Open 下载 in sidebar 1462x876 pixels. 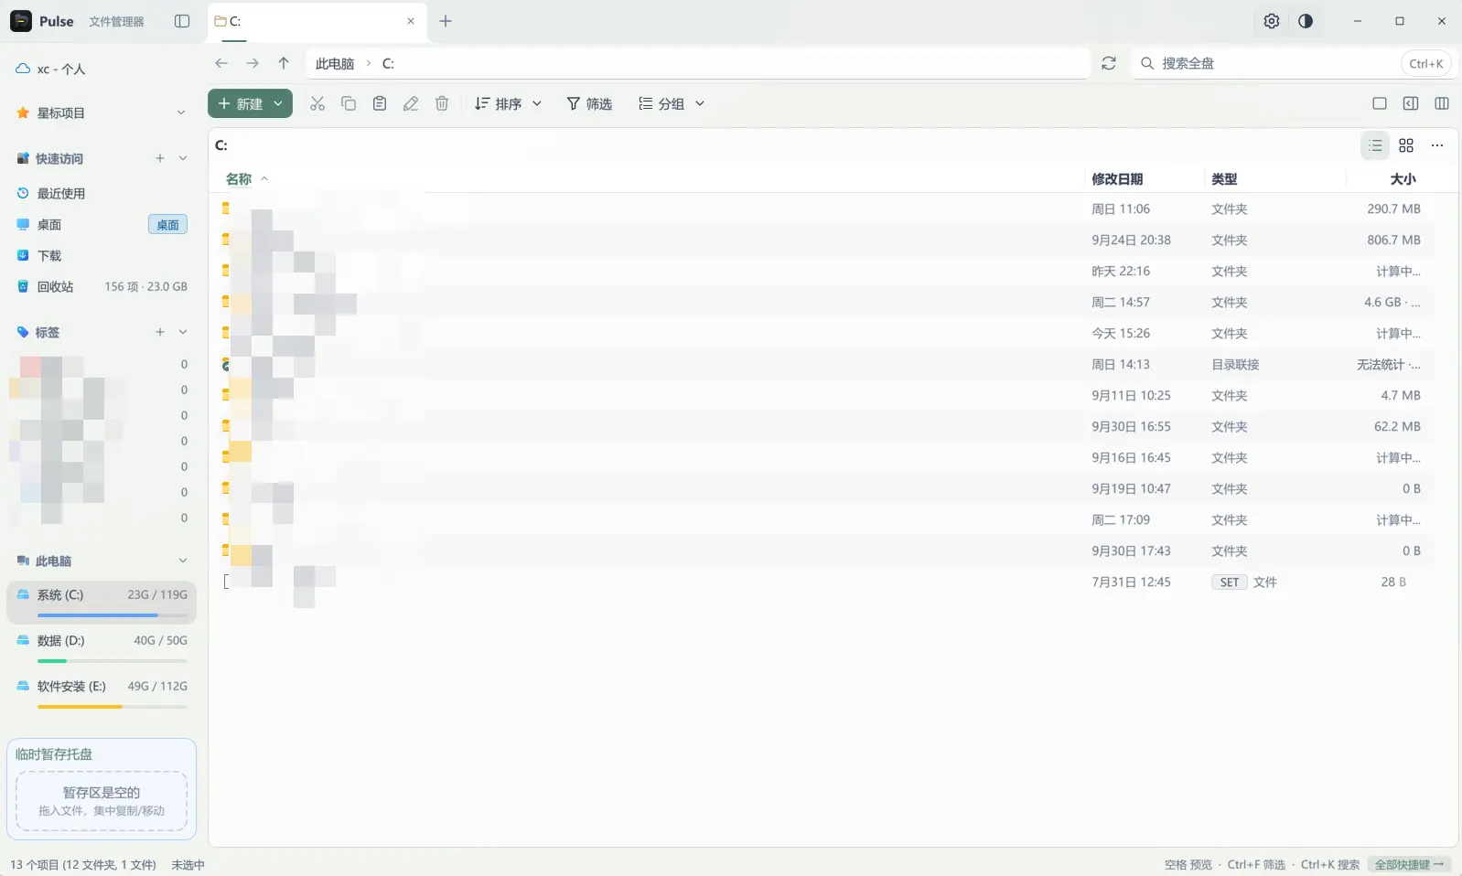102,255
